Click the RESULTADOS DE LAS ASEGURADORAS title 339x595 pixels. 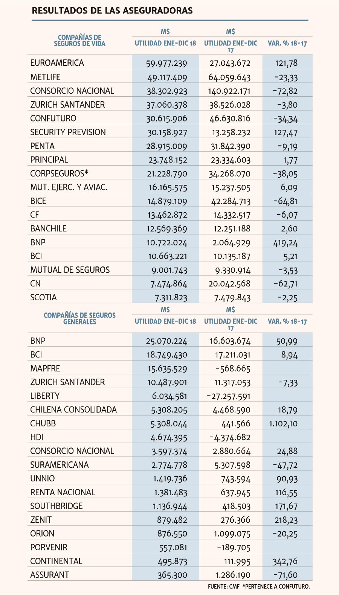[112, 11]
